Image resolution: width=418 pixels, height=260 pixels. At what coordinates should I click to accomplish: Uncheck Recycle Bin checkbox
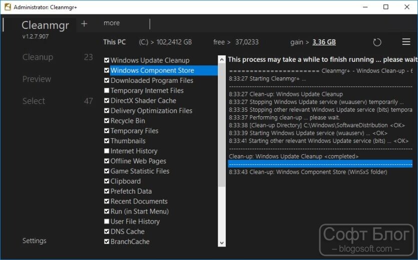pos(107,121)
